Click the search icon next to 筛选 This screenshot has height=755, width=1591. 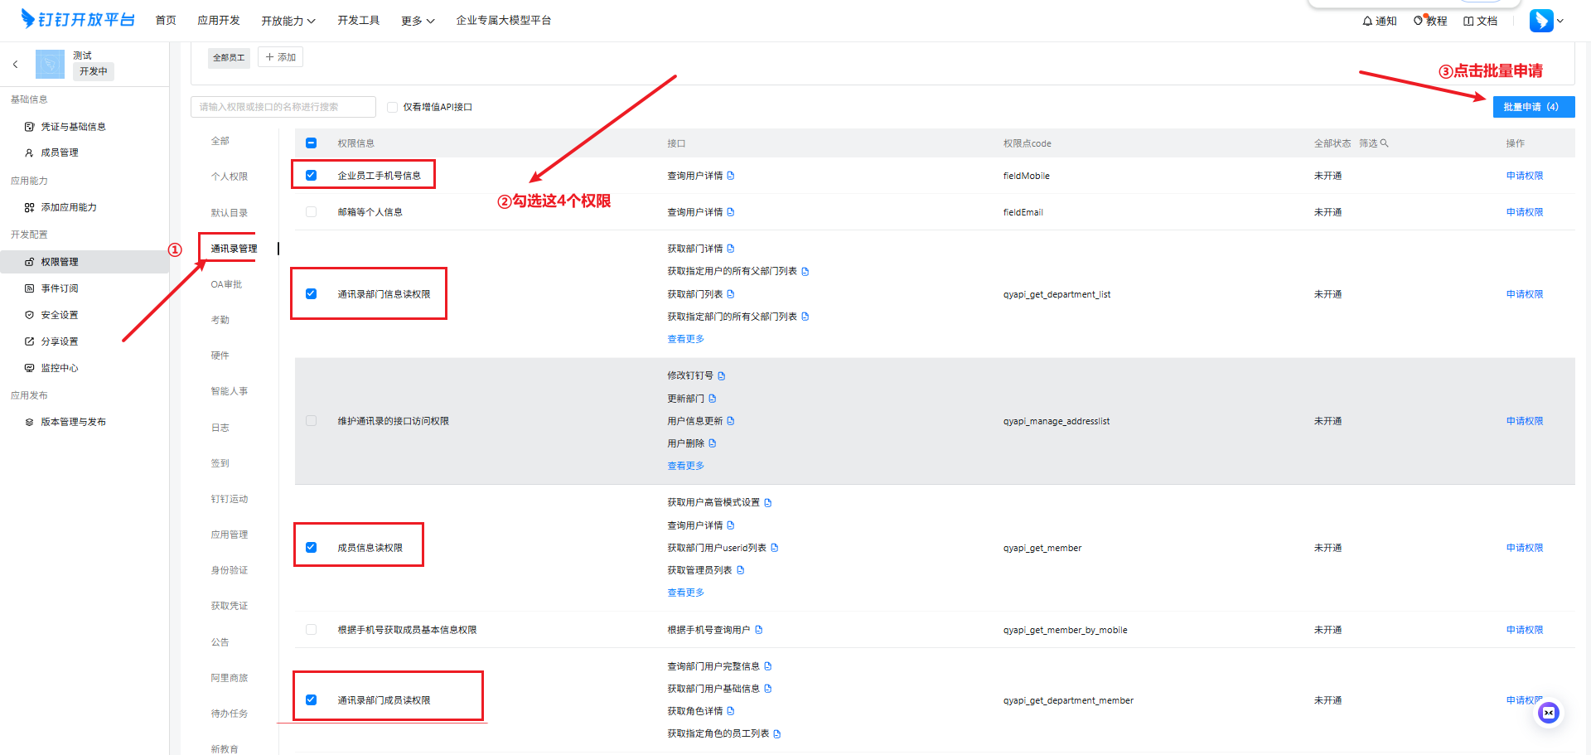tap(1384, 143)
